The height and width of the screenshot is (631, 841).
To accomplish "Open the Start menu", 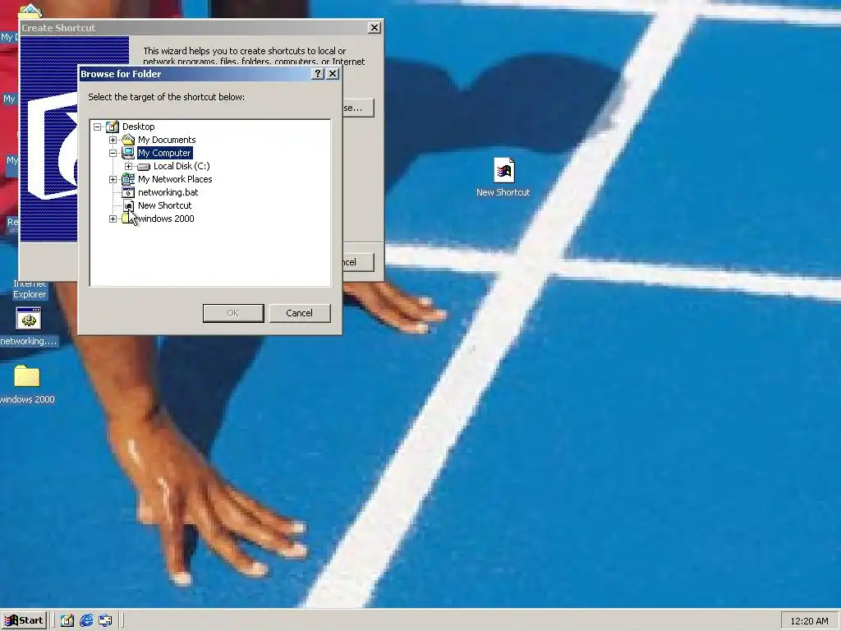I will 24,621.
